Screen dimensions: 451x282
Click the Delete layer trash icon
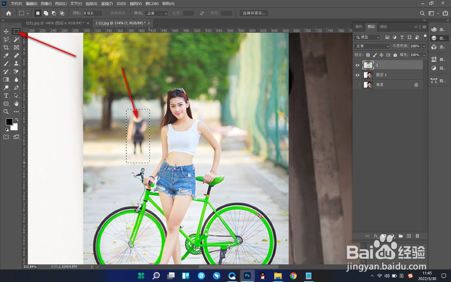tap(417, 236)
